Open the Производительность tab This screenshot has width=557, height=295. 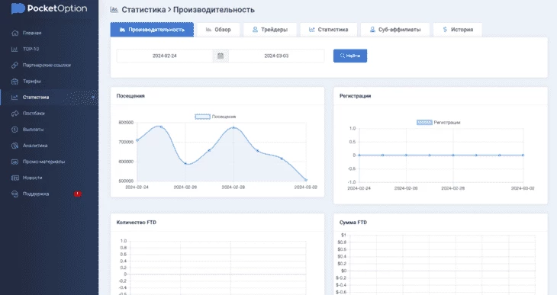(152, 30)
